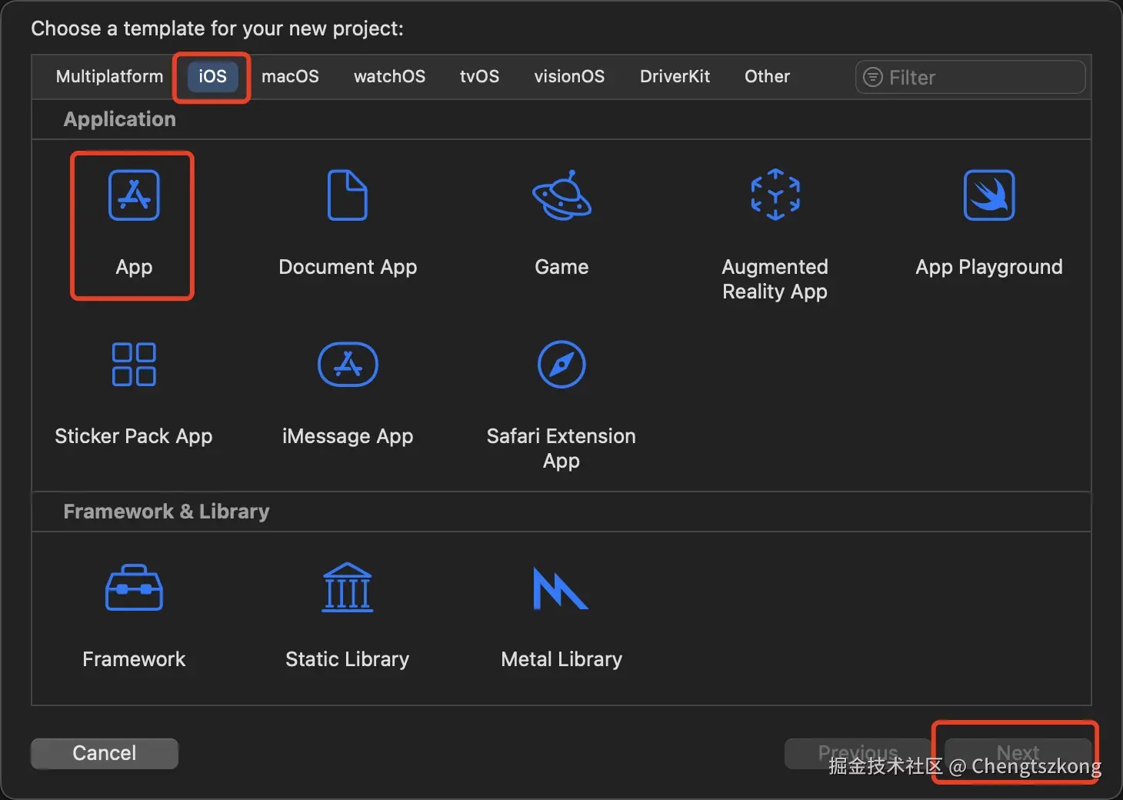1123x800 pixels.
Task: Click the 'Document App' label
Action: [x=348, y=267]
